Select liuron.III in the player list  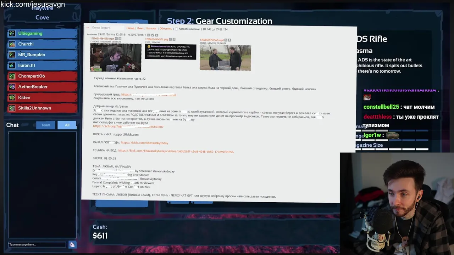coord(42,65)
